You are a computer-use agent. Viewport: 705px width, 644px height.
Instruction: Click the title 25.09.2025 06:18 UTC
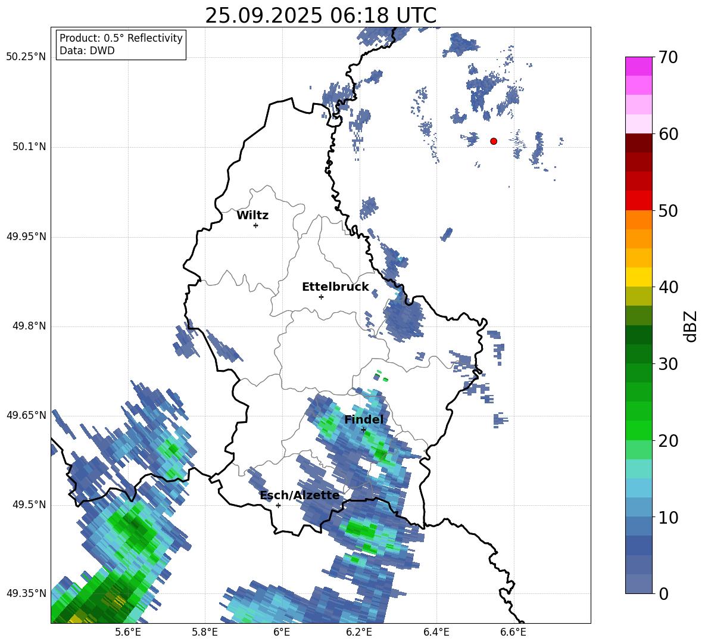click(x=320, y=15)
